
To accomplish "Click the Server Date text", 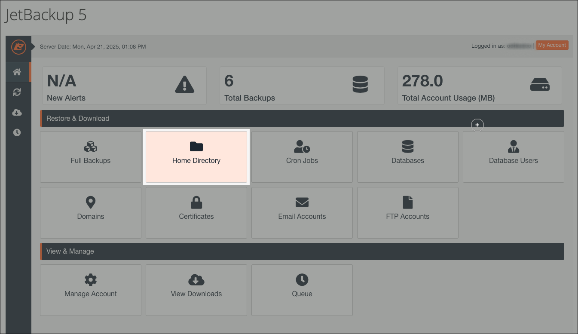I will point(93,46).
